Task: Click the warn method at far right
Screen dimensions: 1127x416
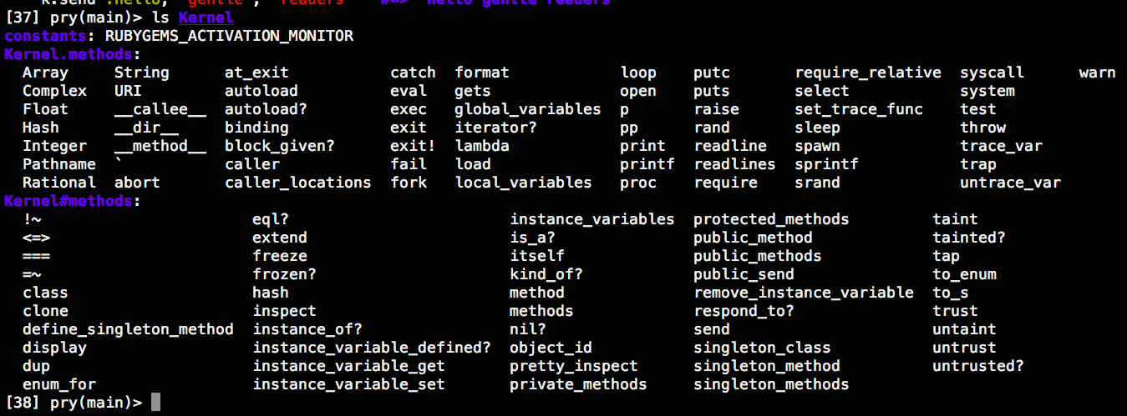Action: coord(1097,73)
